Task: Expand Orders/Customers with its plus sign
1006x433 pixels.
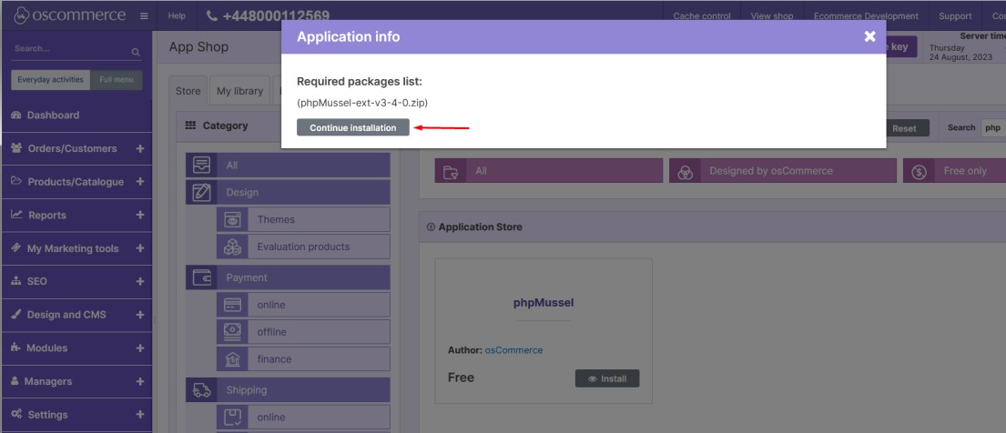Action: [140, 148]
